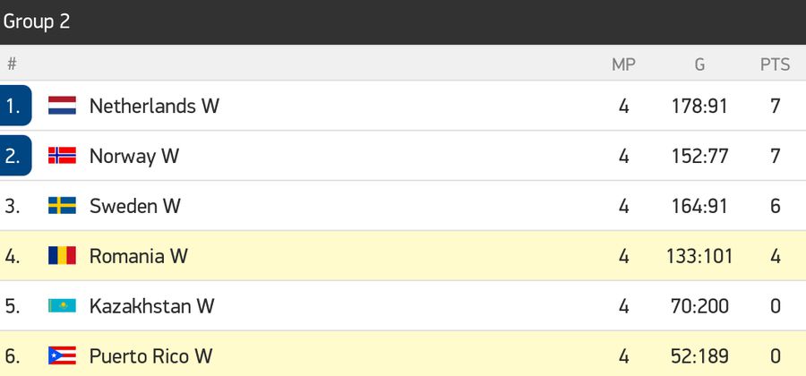Viewport: 806px width, 376px height.
Task: Click the Kazakhstan flag icon
Action: (62, 305)
